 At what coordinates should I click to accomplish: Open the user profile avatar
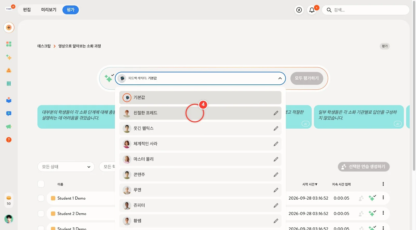point(9,219)
